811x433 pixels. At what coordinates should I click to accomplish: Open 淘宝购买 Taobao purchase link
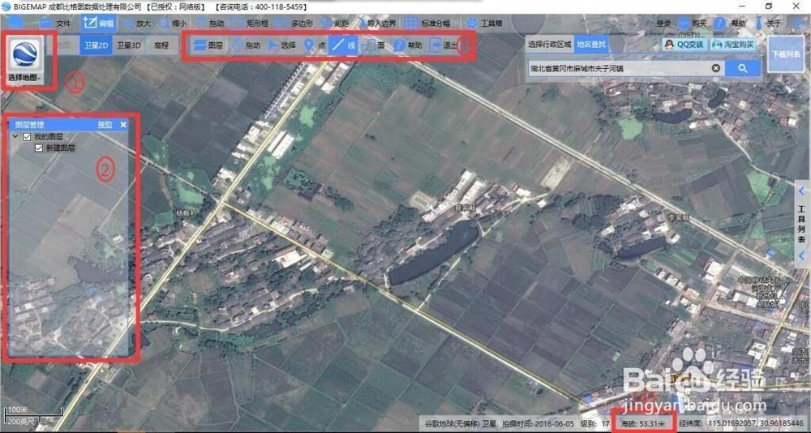[733, 45]
